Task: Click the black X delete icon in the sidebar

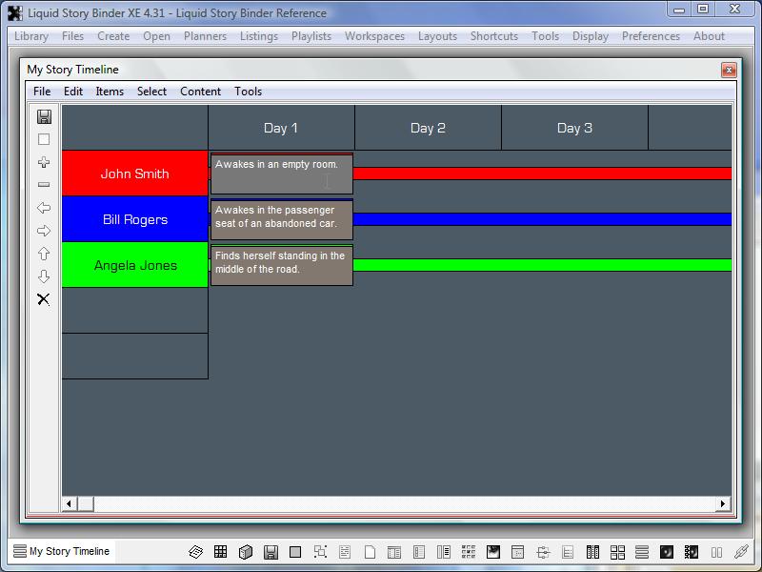Action: (44, 299)
